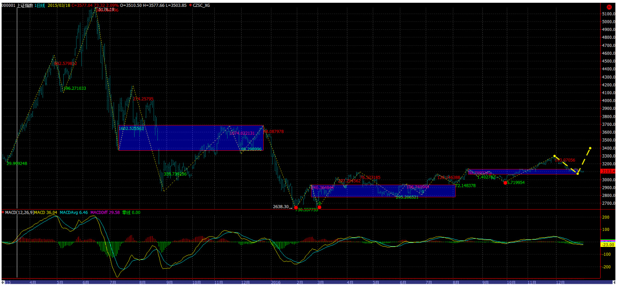
Task: Click the red dot at the 5.719954 low
Action: 505,183
